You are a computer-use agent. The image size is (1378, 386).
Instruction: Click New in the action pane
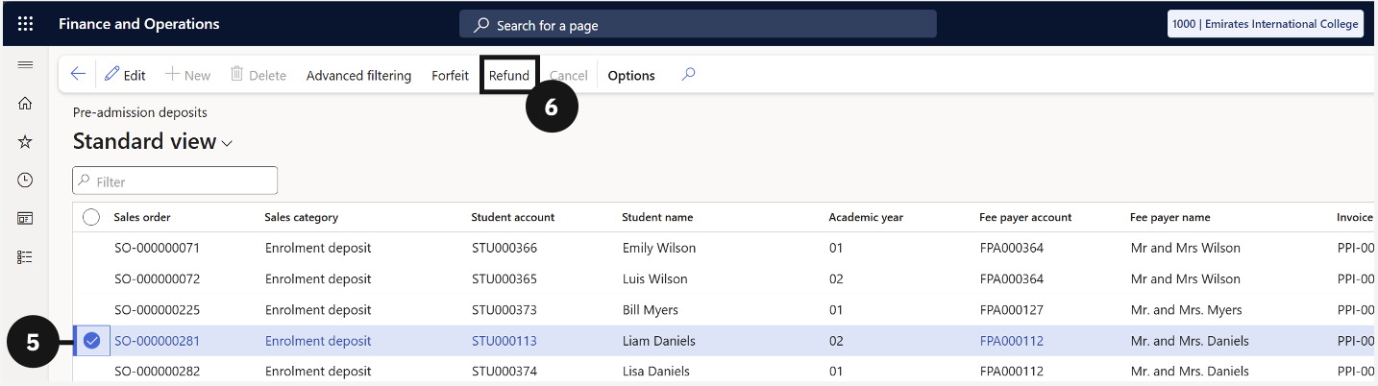point(187,76)
